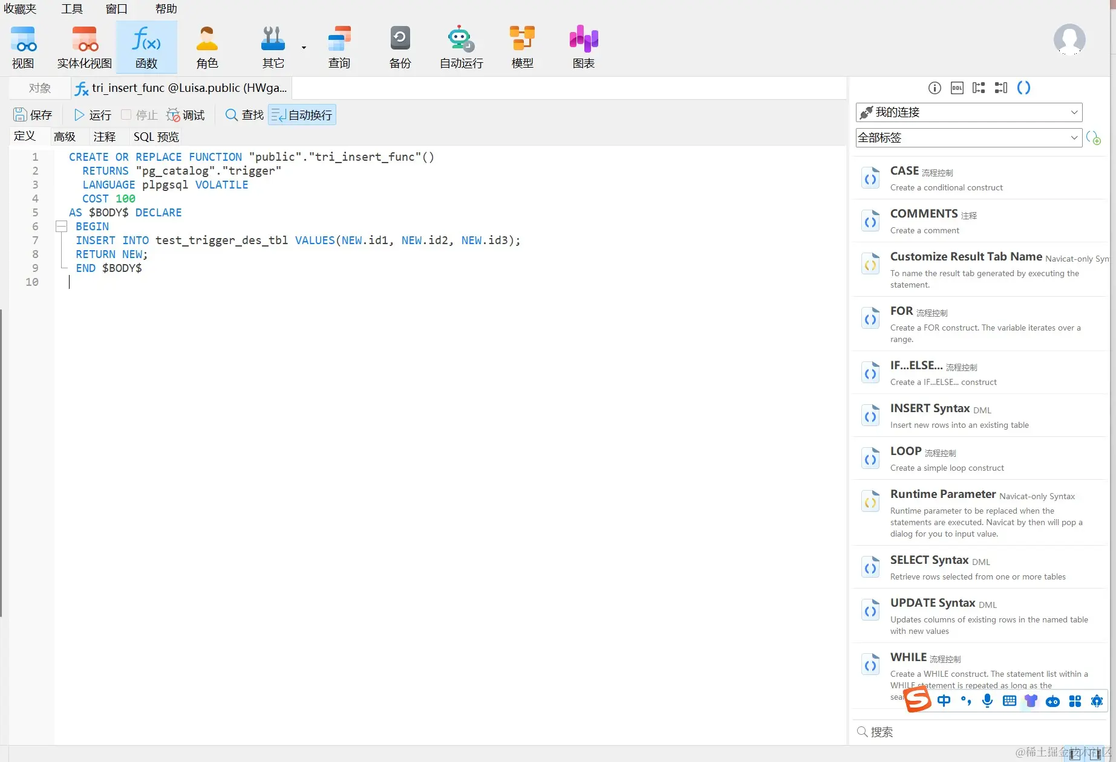Open the 视图 (views) toolbar icon

(23, 47)
